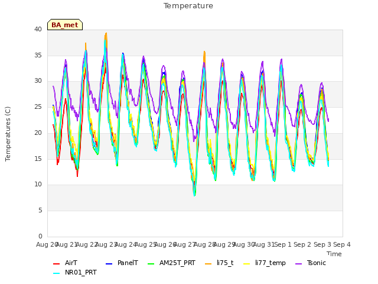
Task: Toggle the AirT legend entry
Action: 65,263
